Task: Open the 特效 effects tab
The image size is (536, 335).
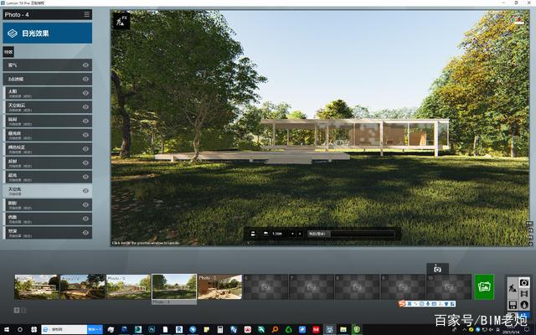Action: click(8, 51)
